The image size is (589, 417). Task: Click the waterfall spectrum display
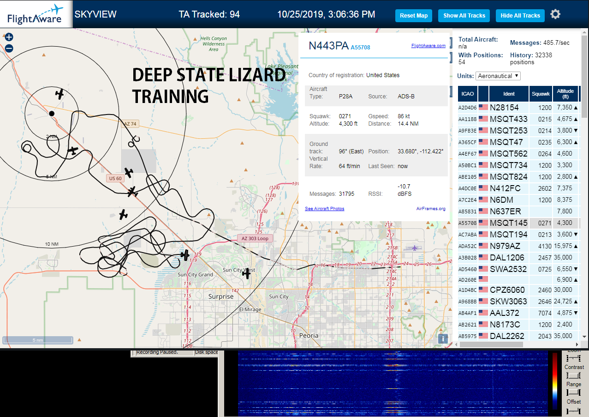[x=393, y=383]
